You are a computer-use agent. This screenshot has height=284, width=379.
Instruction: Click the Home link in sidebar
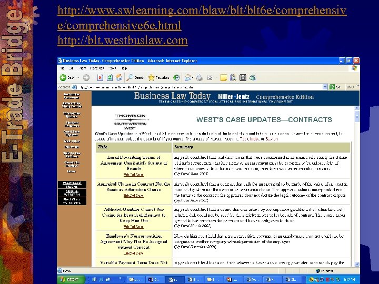tap(72, 171)
